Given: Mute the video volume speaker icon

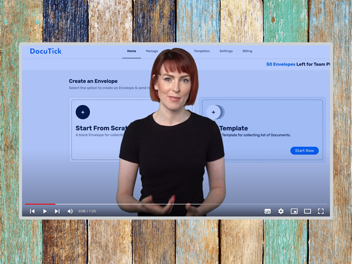Looking at the screenshot, I should [x=70, y=211].
